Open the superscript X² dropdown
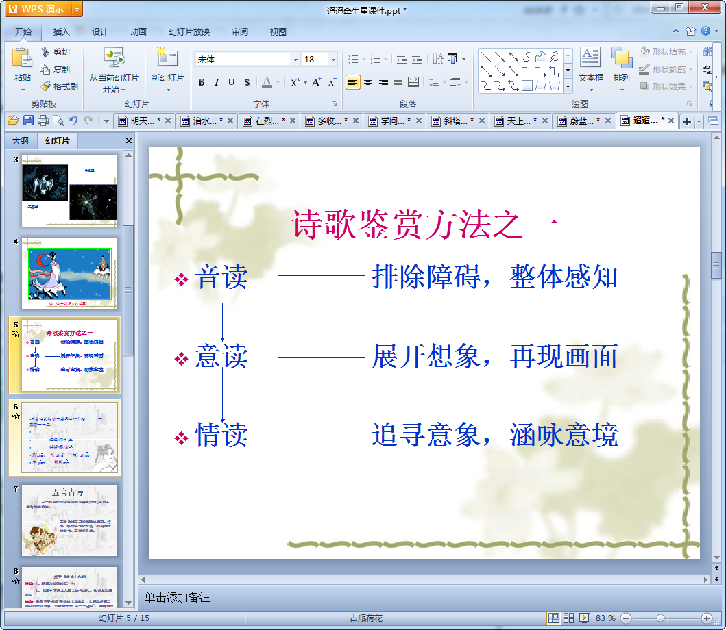726x630 pixels. click(305, 83)
